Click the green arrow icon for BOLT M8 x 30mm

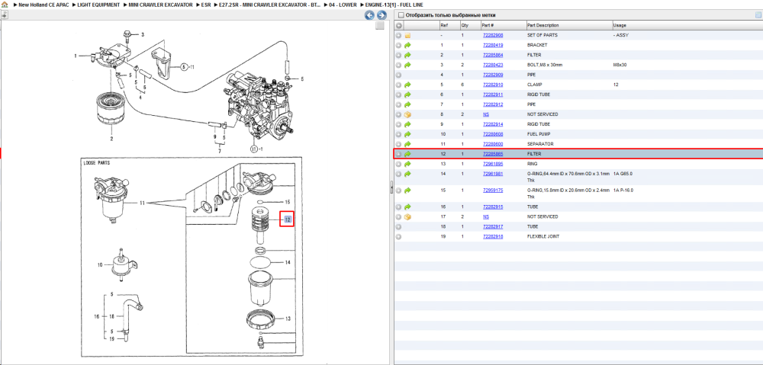click(x=407, y=65)
